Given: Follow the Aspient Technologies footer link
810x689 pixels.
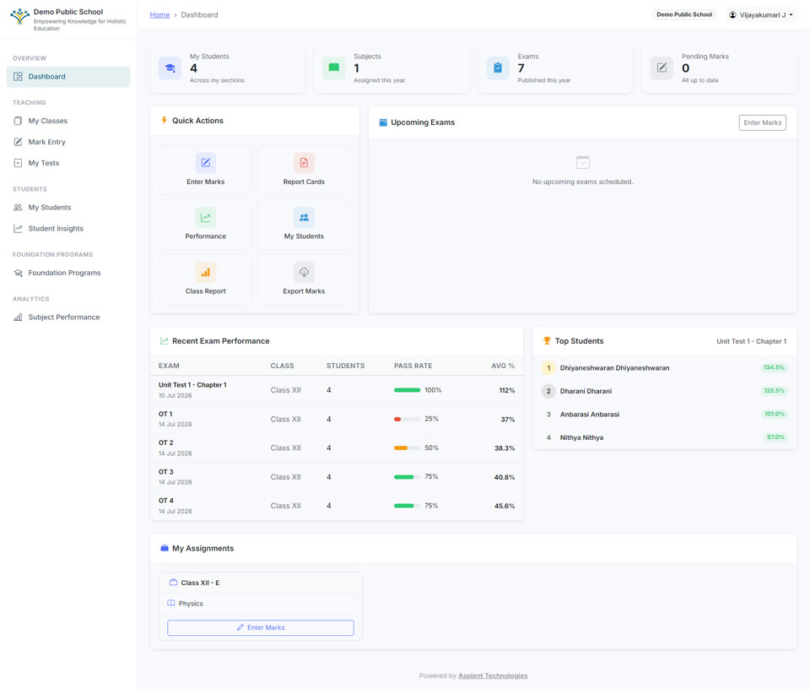Looking at the screenshot, I should [x=493, y=675].
